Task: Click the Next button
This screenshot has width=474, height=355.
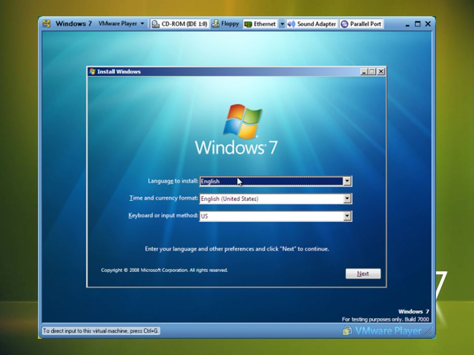Action: click(363, 274)
